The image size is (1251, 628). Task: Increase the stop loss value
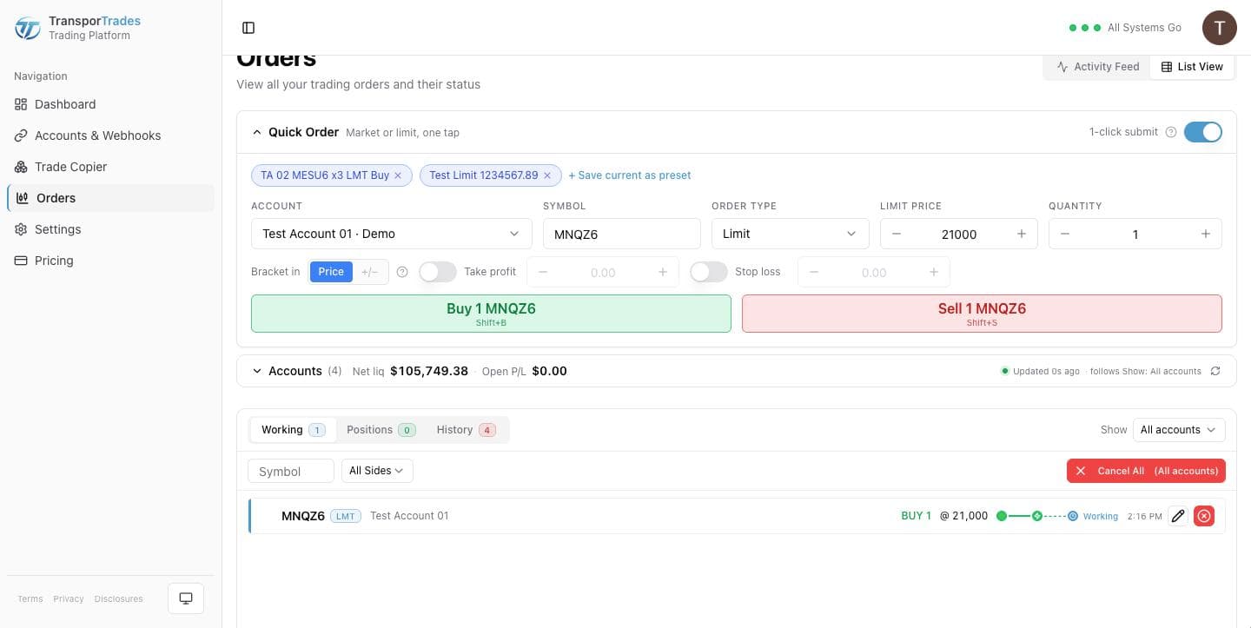[x=934, y=272]
